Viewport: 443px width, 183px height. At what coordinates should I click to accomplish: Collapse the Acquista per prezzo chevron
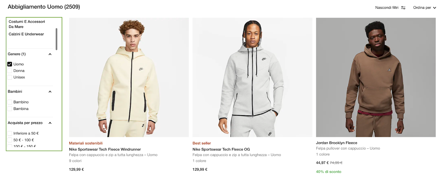coord(50,123)
